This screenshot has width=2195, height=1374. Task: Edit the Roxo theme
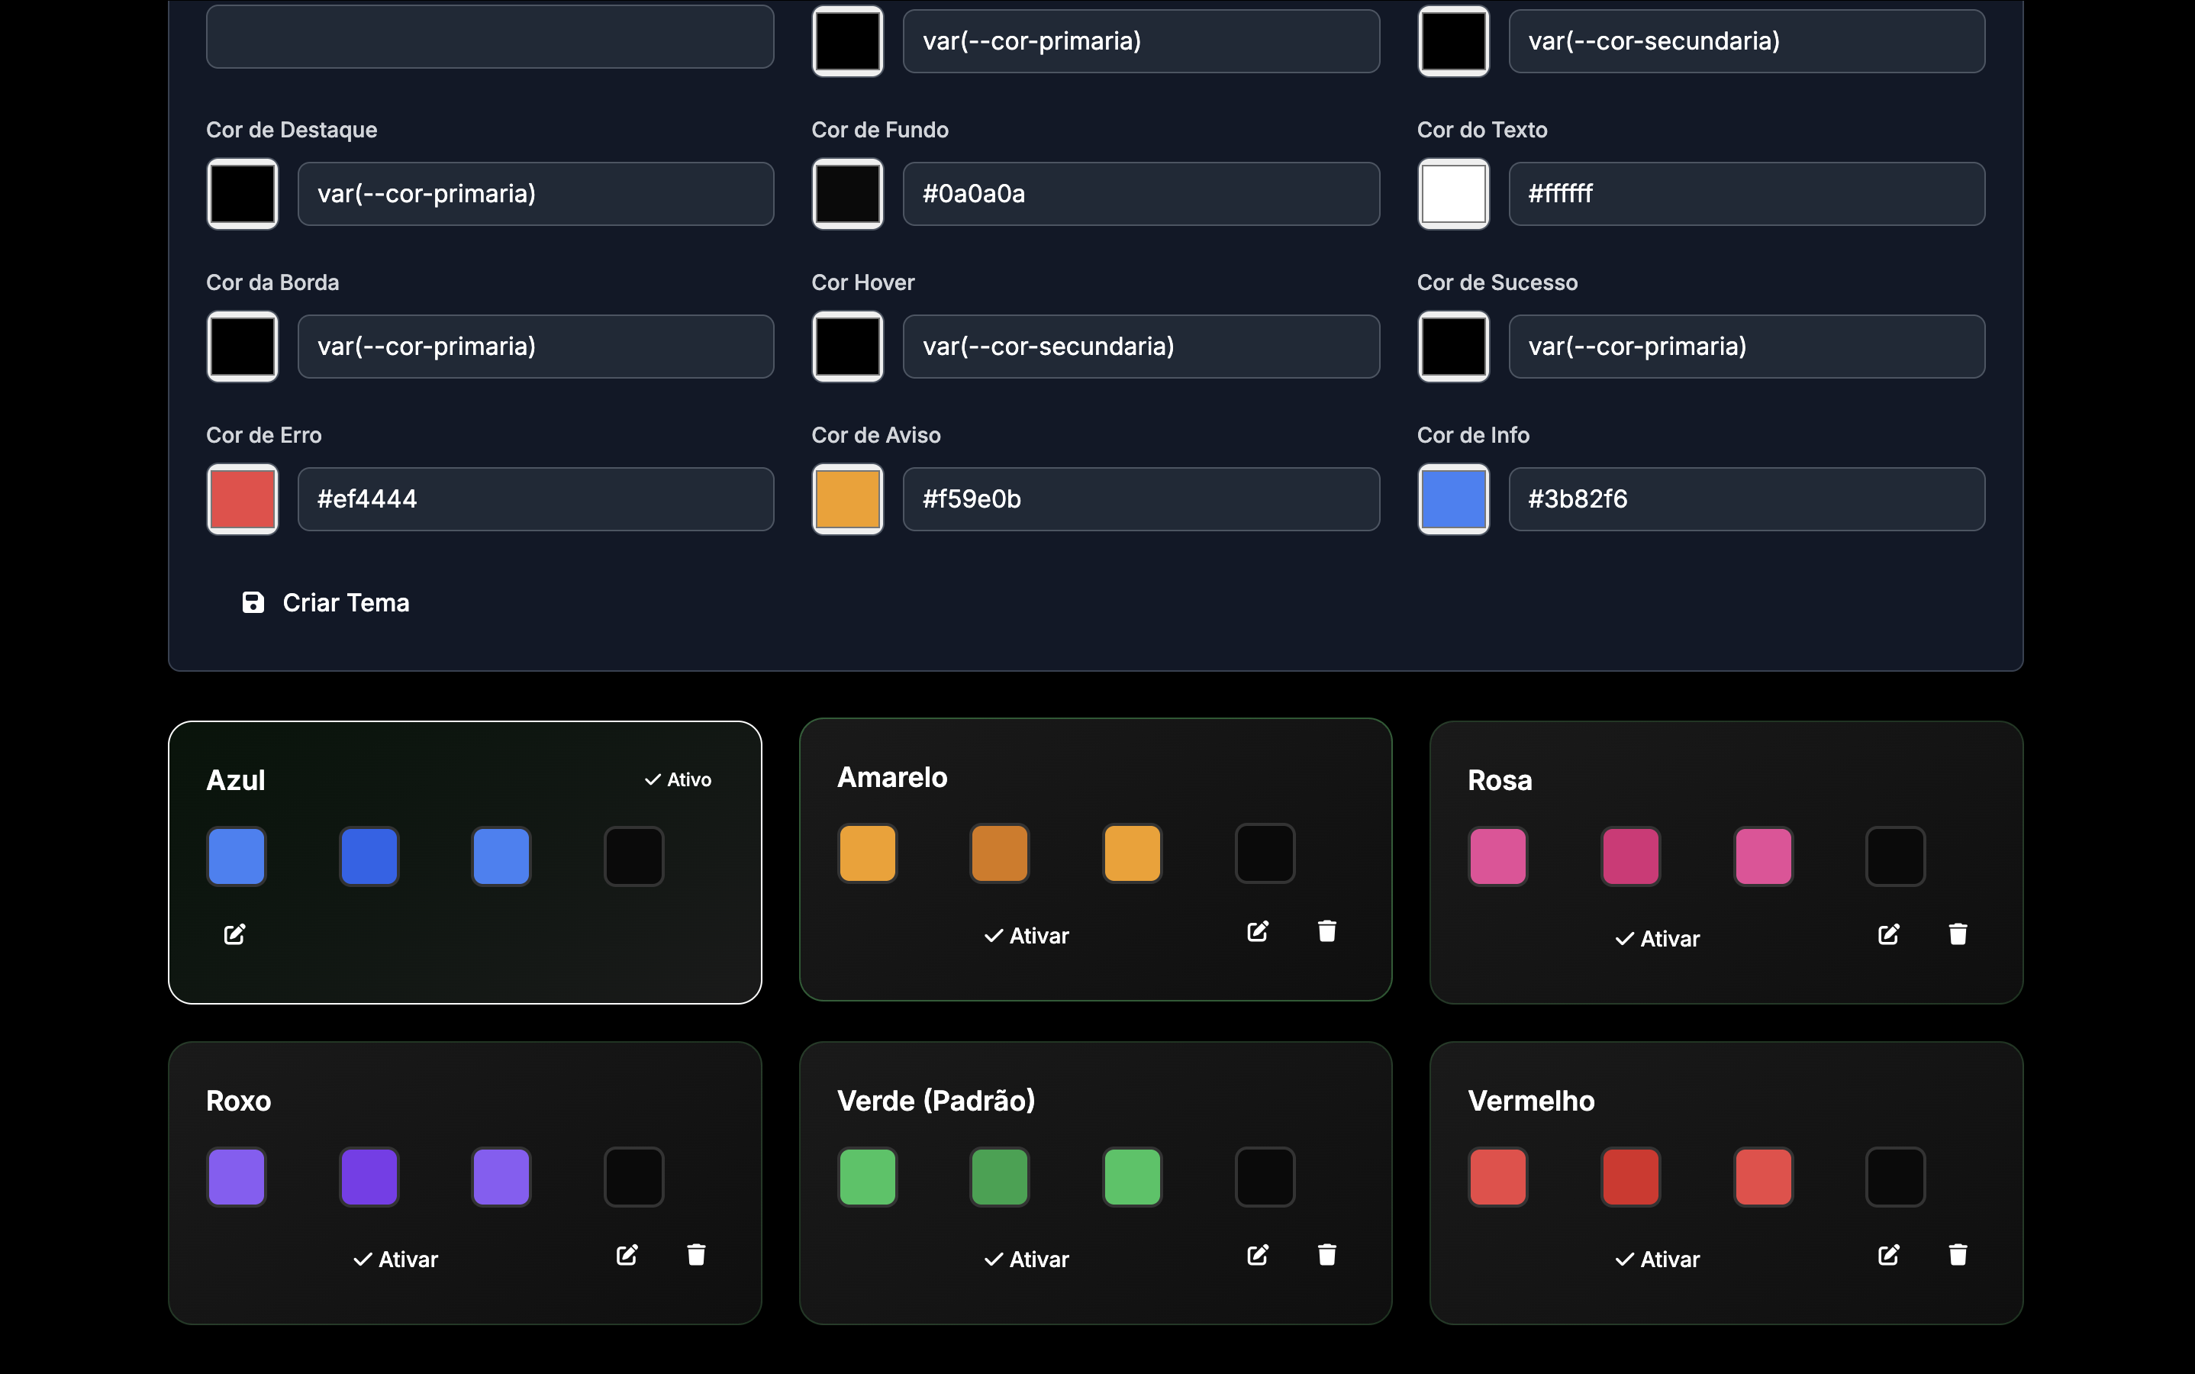pos(627,1255)
